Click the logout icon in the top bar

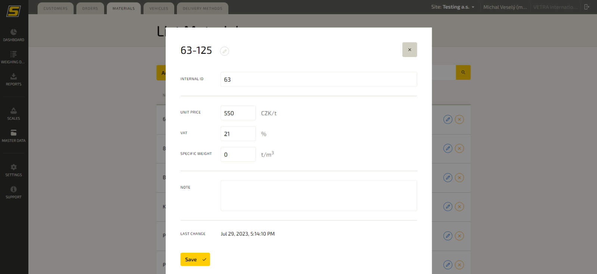[587, 7]
